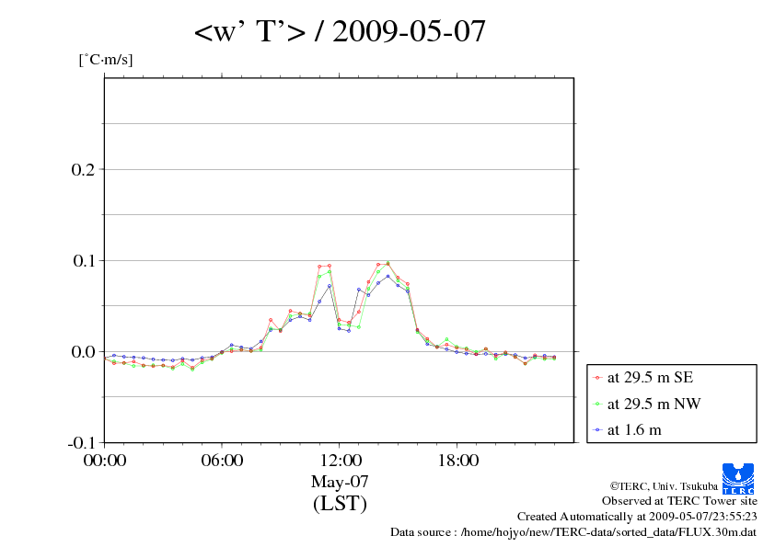Click the "[°C·m/s]" unit label
This screenshot has height=547, width=775.
pyautogui.click(x=106, y=60)
